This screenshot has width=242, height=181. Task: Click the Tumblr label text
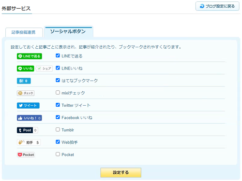(x=68, y=130)
